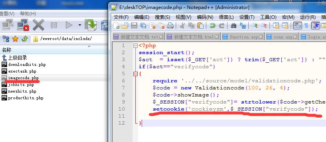Click the Undo green arrow icon
This screenshot has height=142, width=326.
(x=212, y=25)
